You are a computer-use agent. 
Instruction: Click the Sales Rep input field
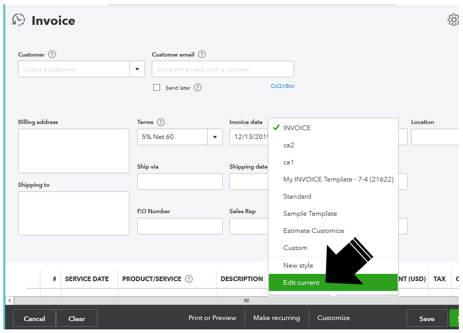pyautogui.click(x=249, y=226)
